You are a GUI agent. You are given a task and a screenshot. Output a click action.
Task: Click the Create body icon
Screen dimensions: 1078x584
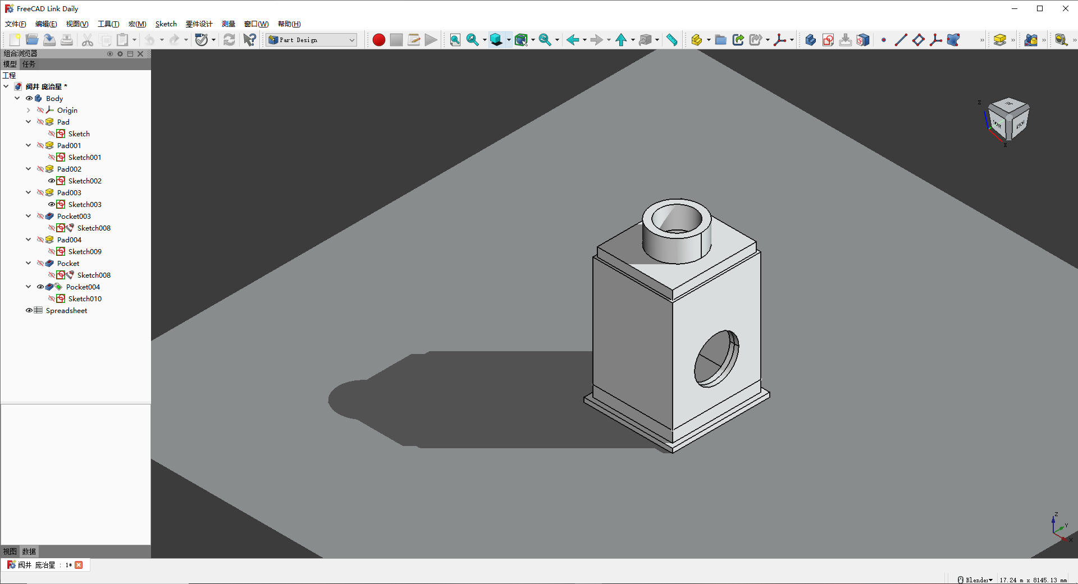point(810,40)
